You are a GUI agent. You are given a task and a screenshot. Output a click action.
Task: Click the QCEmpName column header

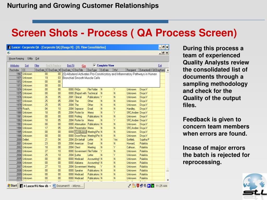pos(159,70)
